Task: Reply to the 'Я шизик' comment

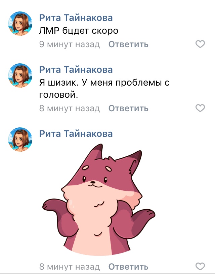Action: [x=128, y=108]
